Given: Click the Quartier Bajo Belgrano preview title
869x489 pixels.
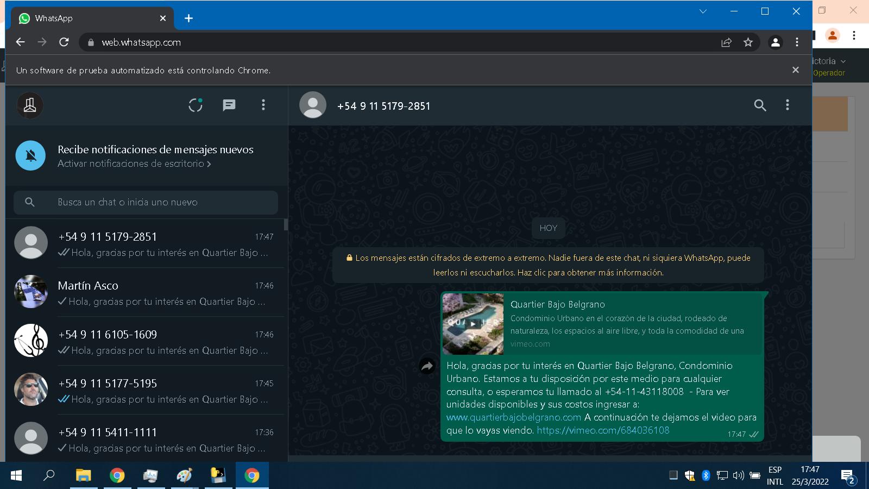Looking at the screenshot, I should tap(558, 304).
